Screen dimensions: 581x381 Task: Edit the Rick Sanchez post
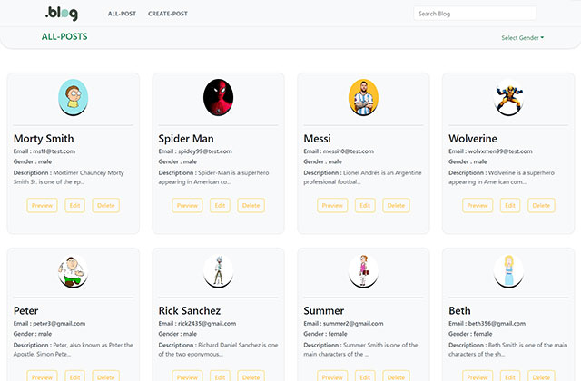pos(220,376)
